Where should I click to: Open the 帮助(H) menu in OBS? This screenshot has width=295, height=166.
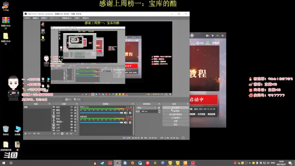[x=86, y=18]
